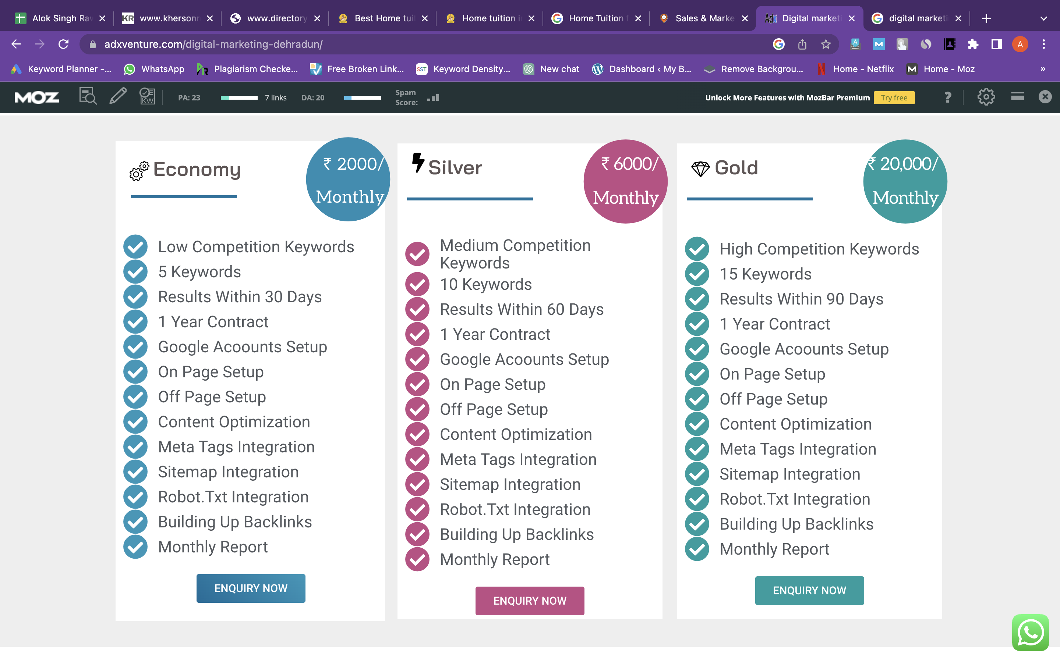Click the MOZ logo
This screenshot has height=662, width=1060.
[x=37, y=97]
